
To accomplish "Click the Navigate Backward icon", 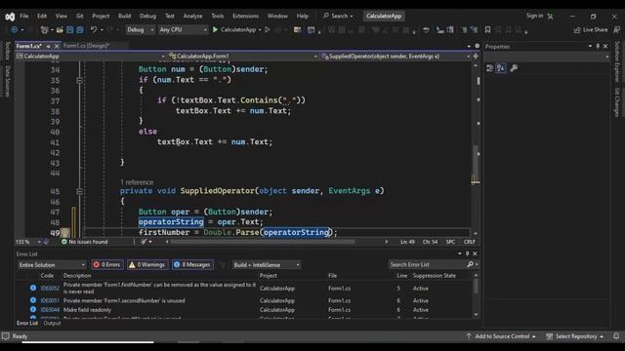I will point(15,30).
